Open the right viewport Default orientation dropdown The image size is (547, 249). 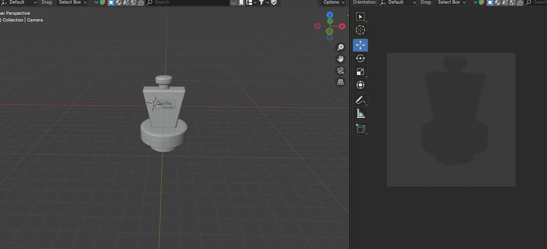[x=398, y=2]
